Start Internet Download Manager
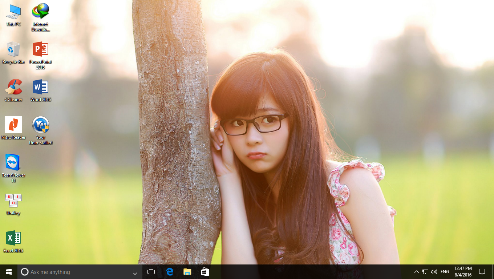Image resolution: width=494 pixels, height=279 pixels. click(x=40, y=11)
